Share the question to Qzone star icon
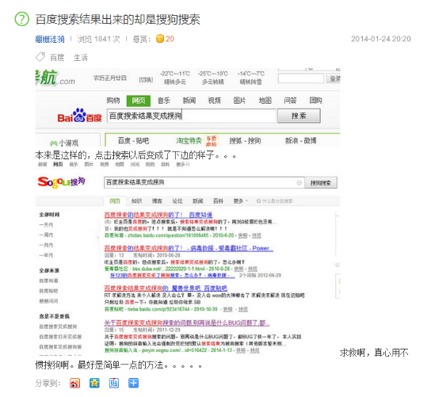The height and width of the screenshot is (397, 439). point(94,383)
